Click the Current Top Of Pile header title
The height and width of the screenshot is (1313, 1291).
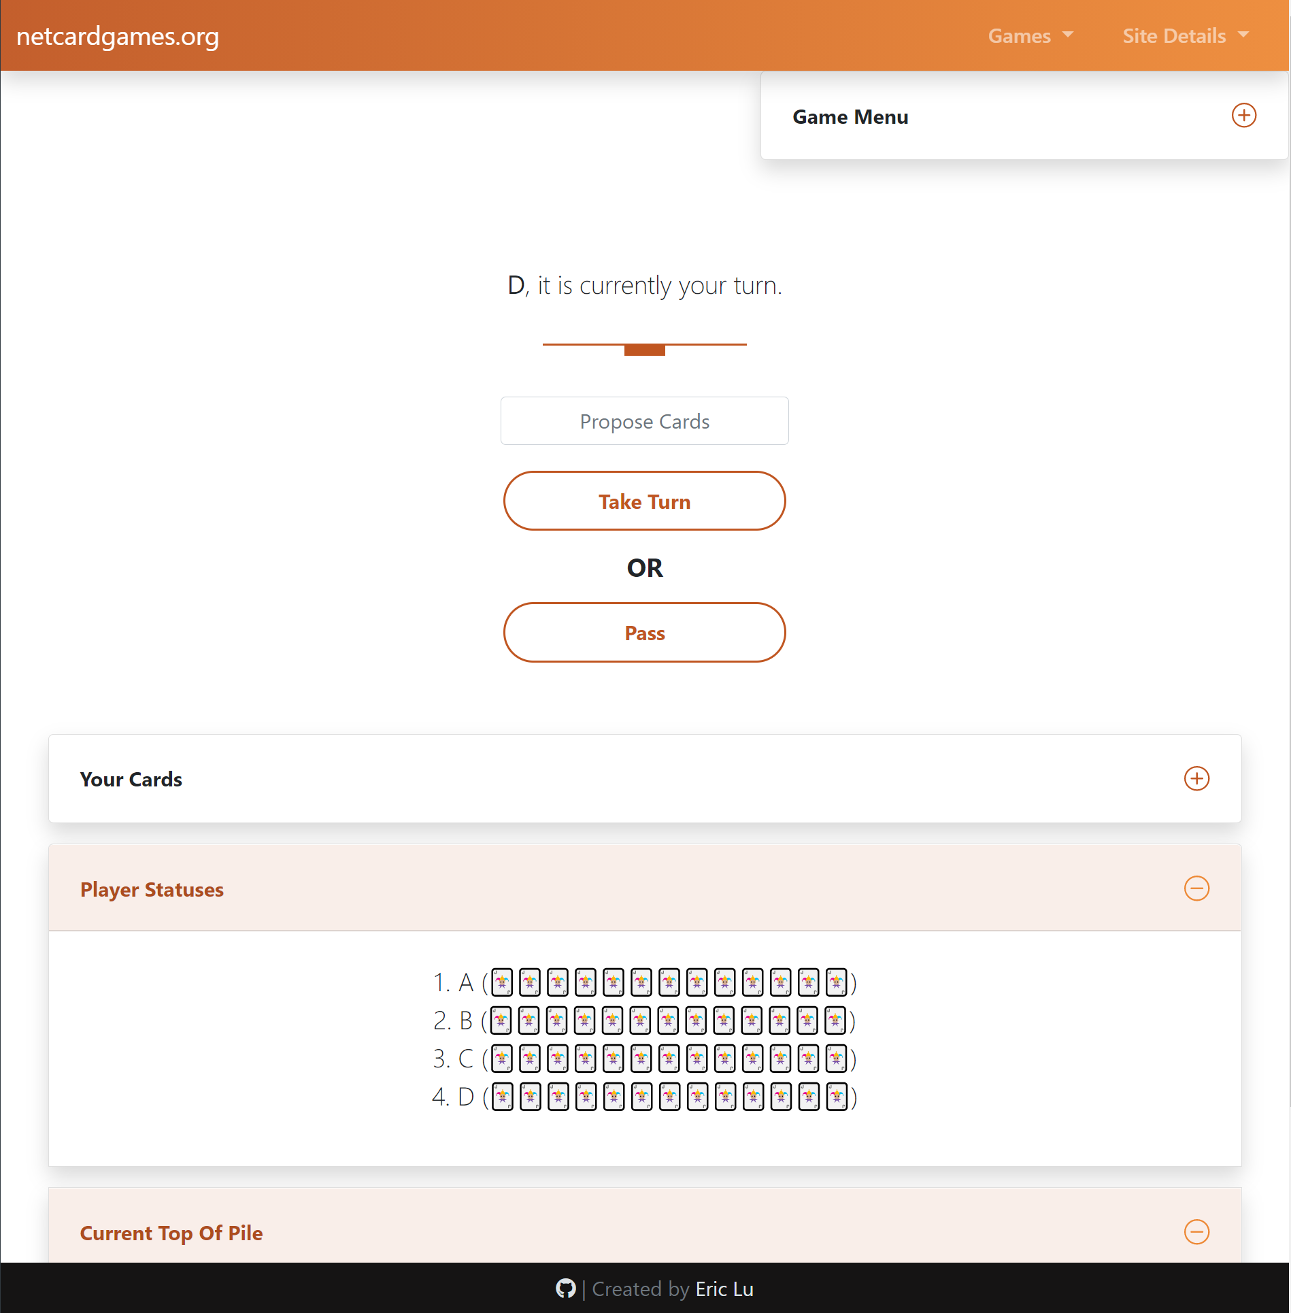(x=171, y=1233)
